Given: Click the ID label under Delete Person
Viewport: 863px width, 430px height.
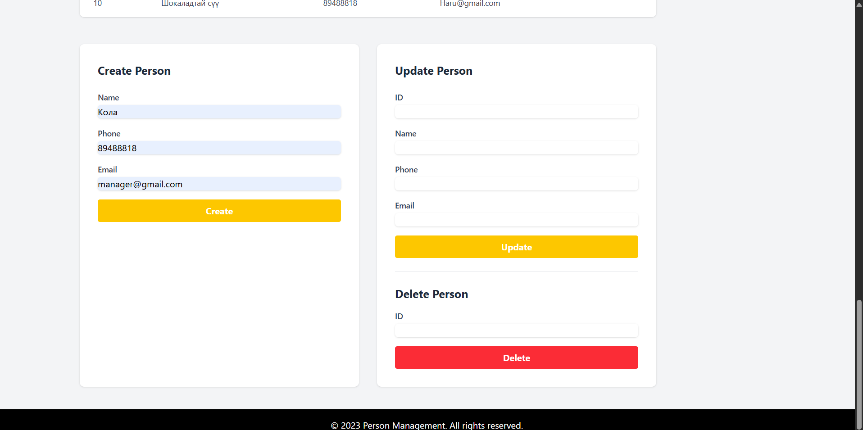Looking at the screenshot, I should coord(399,317).
